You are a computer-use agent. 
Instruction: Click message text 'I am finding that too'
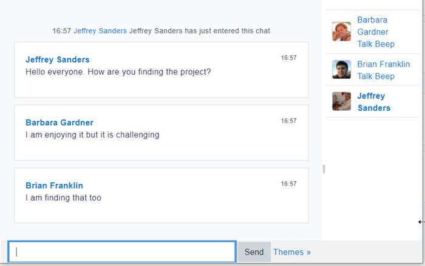[x=63, y=198]
